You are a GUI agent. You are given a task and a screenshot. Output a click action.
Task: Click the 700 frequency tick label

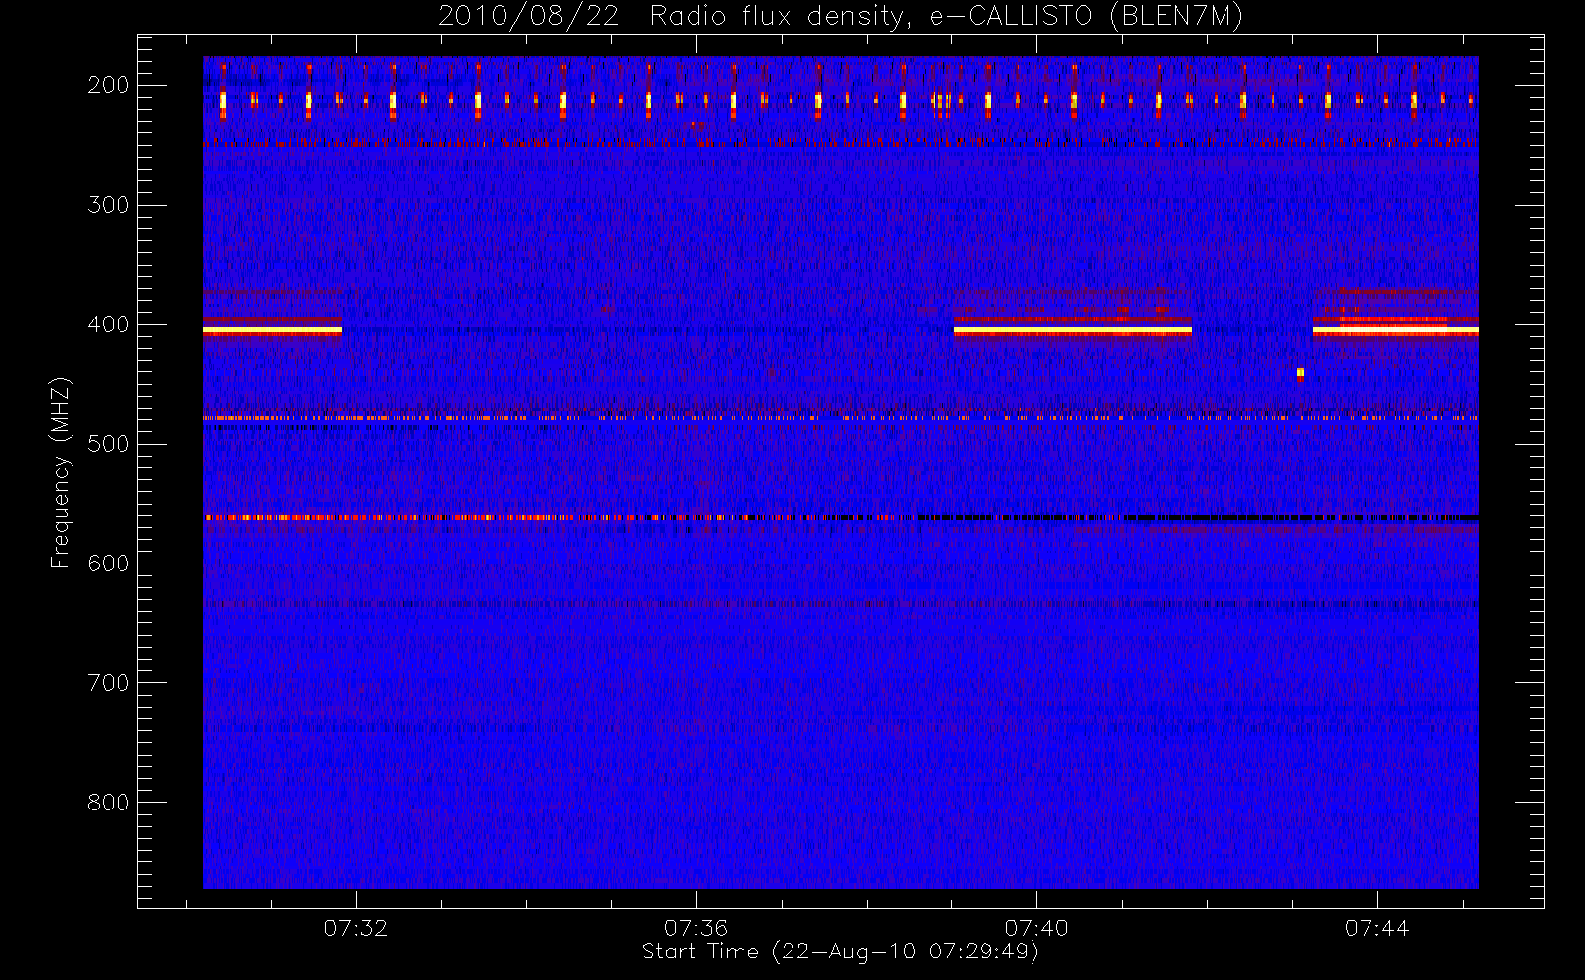coord(109,683)
